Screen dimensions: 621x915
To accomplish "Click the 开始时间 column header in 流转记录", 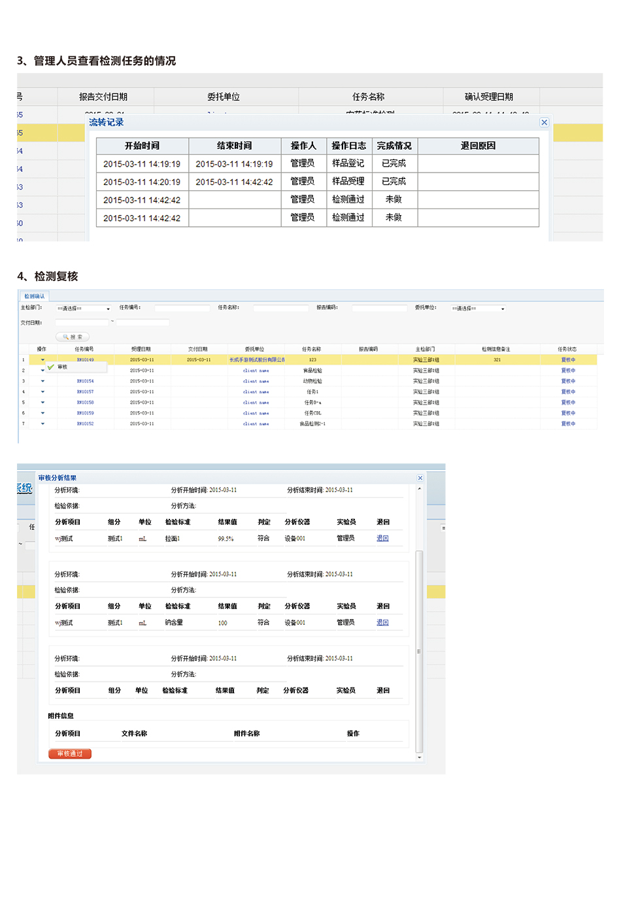I will click(142, 146).
